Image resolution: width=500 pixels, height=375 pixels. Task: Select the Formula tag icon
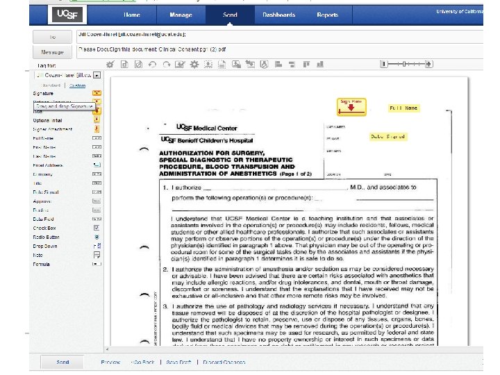click(x=97, y=264)
